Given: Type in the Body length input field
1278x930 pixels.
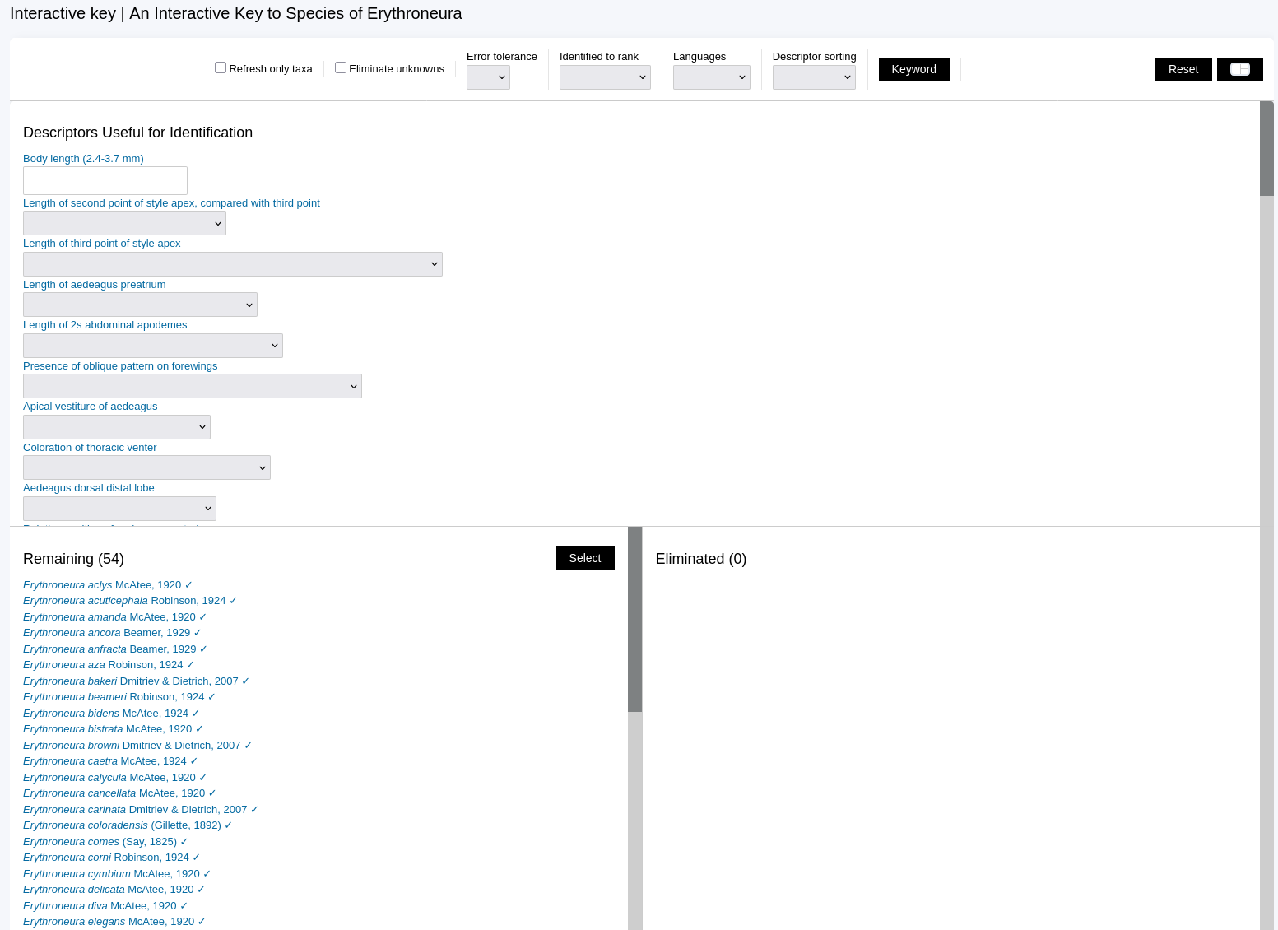Looking at the screenshot, I should [105, 181].
